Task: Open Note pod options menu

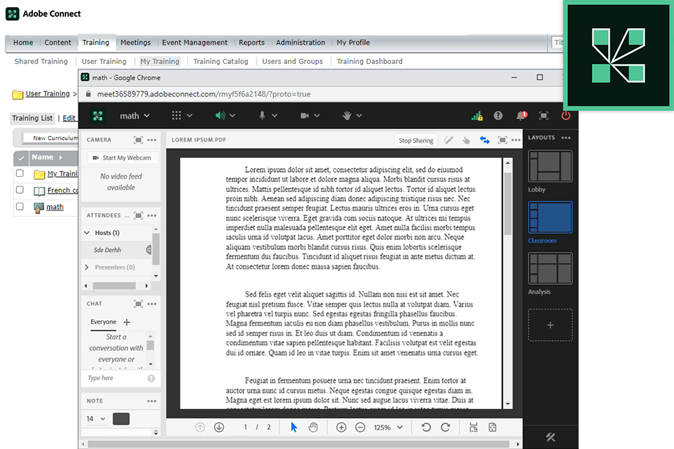Action: pos(152,401)
